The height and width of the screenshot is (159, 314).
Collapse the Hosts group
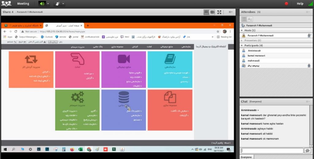point(242,31)
